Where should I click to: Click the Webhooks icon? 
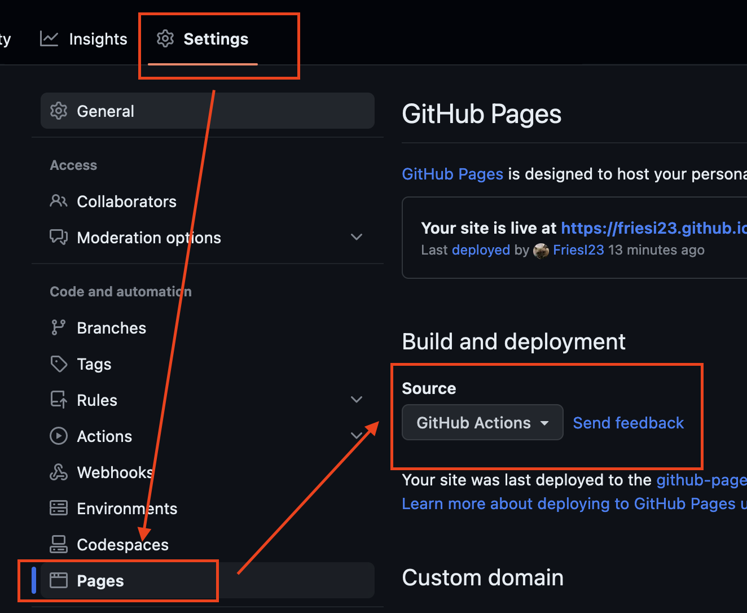59,472
